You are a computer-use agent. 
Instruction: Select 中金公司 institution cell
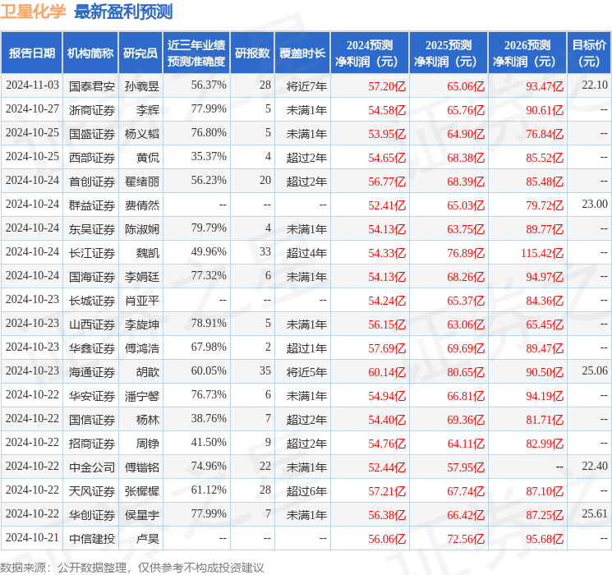click(x=92, y=467)
